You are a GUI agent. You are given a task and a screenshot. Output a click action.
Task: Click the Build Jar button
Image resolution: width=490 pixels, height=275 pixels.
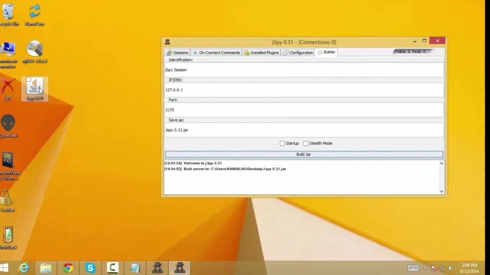(304, 154)
